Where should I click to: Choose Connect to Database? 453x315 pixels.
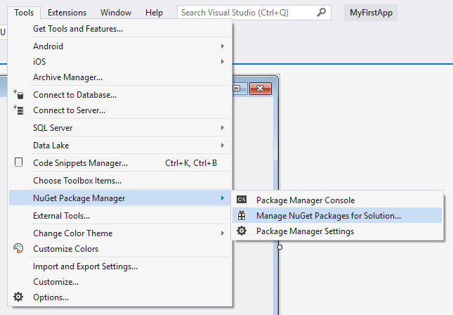tap(120, 95)
